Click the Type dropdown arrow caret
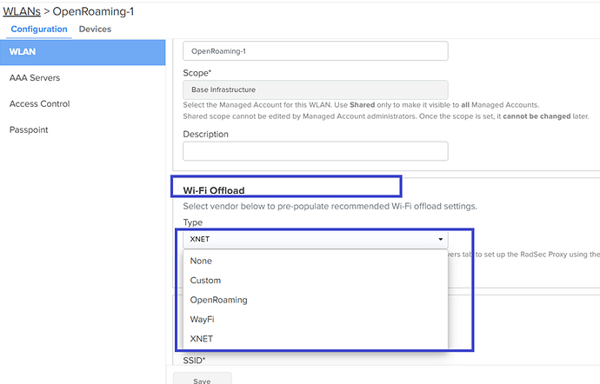This screenshot has width=600, height=384. (x=441, y=239)
